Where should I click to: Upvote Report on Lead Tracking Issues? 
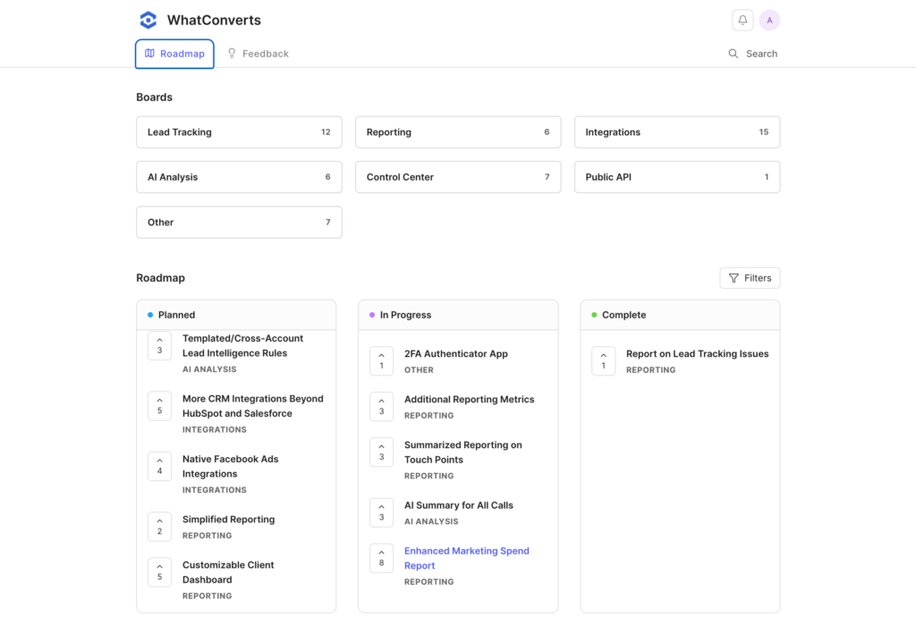coord(603,360)
